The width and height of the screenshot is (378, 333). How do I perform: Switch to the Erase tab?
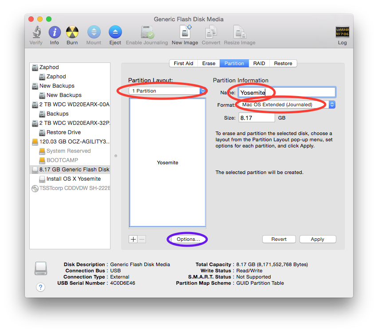[209, 63]
